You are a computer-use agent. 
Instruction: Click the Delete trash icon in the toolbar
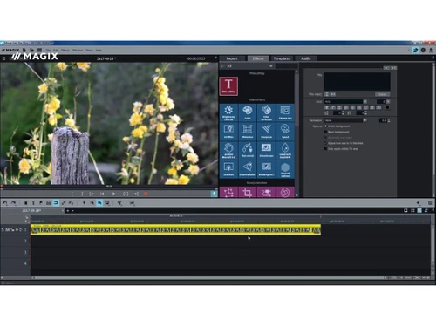[x=25, y=203]
